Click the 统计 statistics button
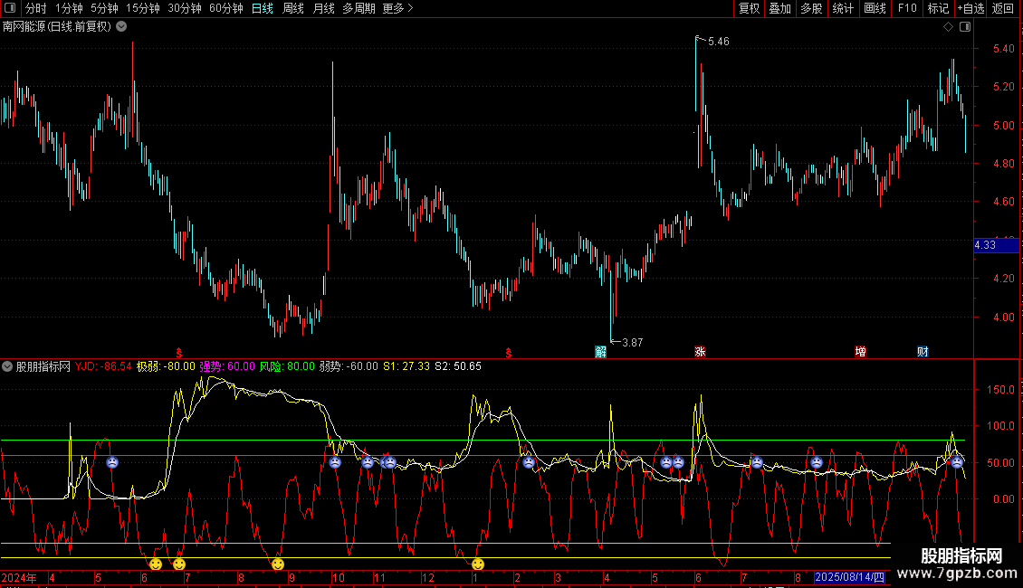1023x588 pixels. click(x=842, y=8)
